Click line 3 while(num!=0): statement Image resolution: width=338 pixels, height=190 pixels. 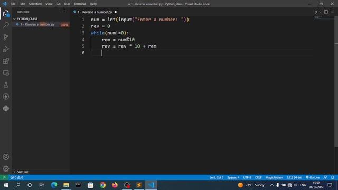point(110,33)
